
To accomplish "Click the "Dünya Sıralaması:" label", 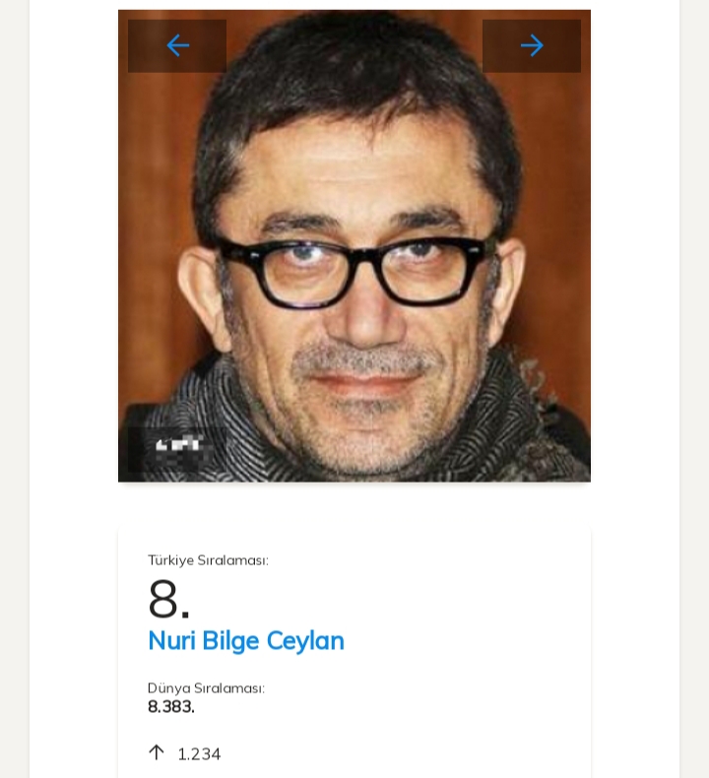I will (206, 688).
